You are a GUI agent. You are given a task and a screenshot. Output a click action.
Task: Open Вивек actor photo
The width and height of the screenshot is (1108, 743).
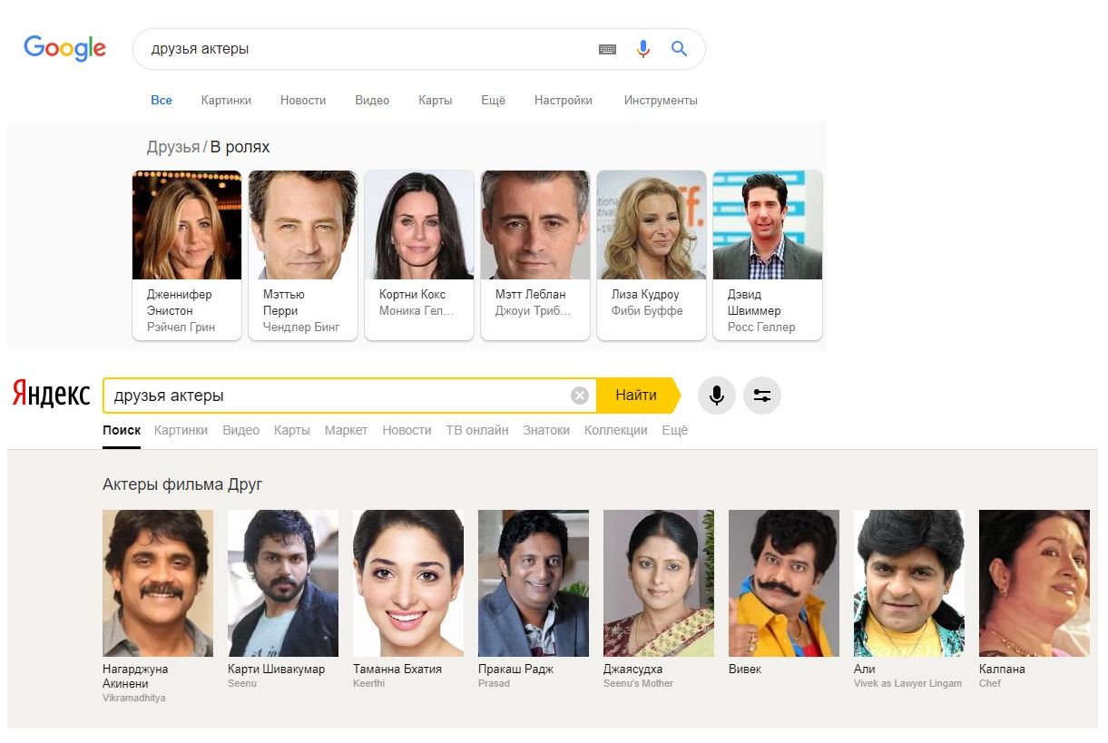click(x=784, y=583)
